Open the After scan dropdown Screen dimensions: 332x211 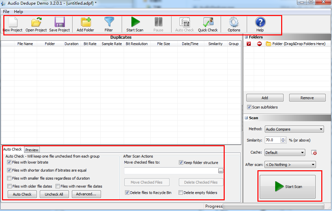290,165
